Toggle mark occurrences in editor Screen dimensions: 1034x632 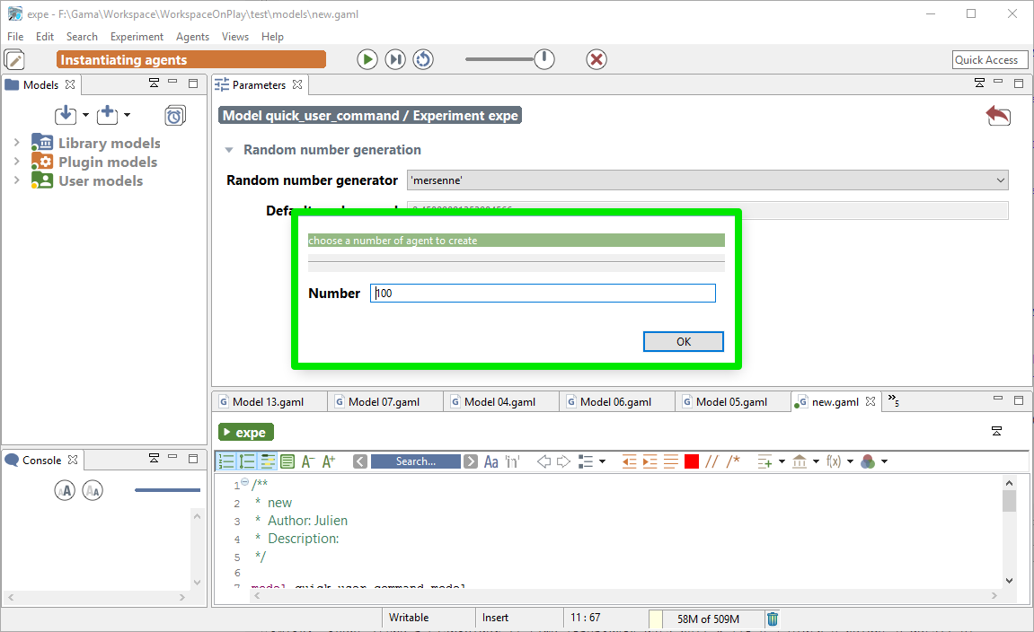(268, 461)
